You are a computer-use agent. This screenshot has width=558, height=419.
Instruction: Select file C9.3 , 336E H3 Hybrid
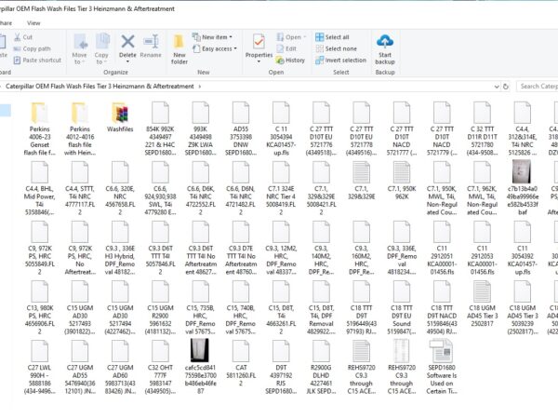click(120, 248)
